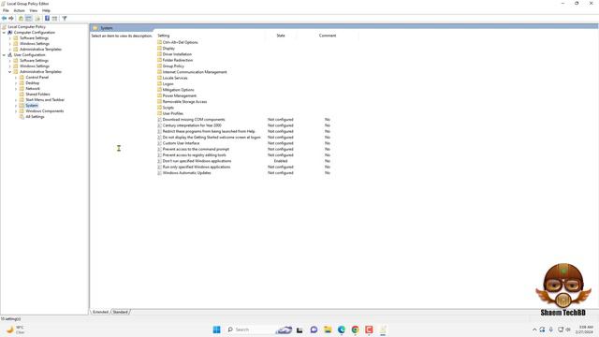Open the Action menu
Viewport: 599px width, 337px height.
[x=19, y=10]
